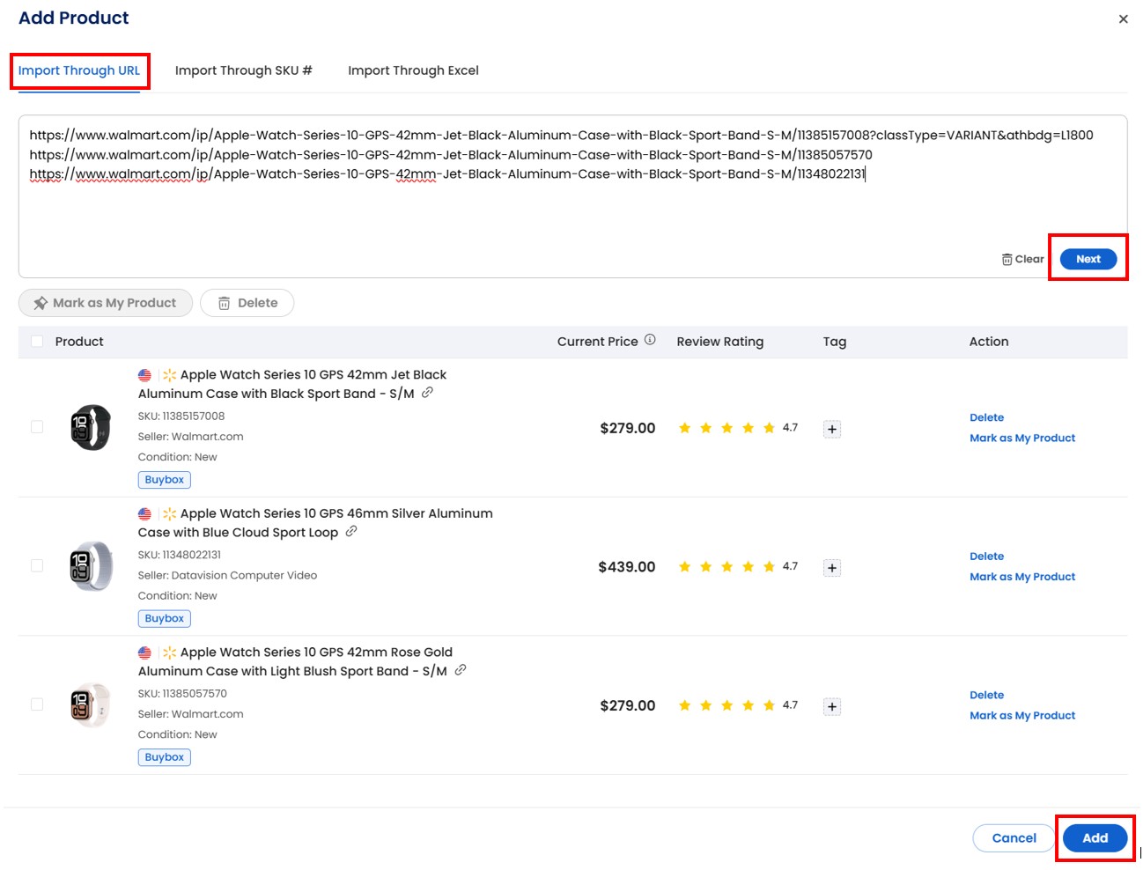Viewport: 1143px width, 870px height.
Task: Click inside the URL text area
Action: 572,195
